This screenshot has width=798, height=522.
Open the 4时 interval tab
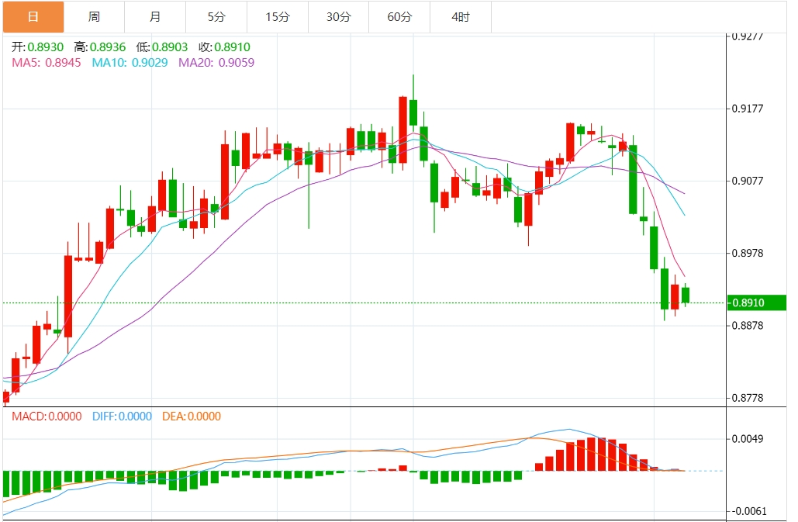(461, 17)
